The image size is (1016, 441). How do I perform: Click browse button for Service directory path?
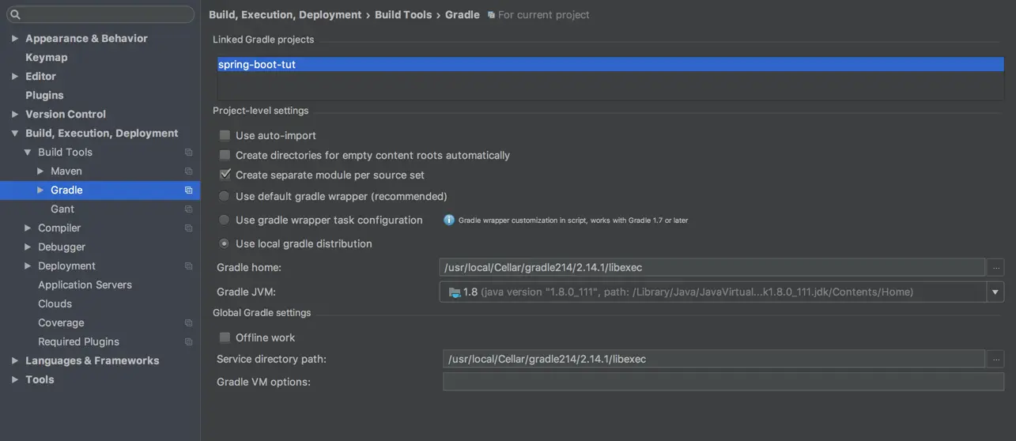click(996, 360)
